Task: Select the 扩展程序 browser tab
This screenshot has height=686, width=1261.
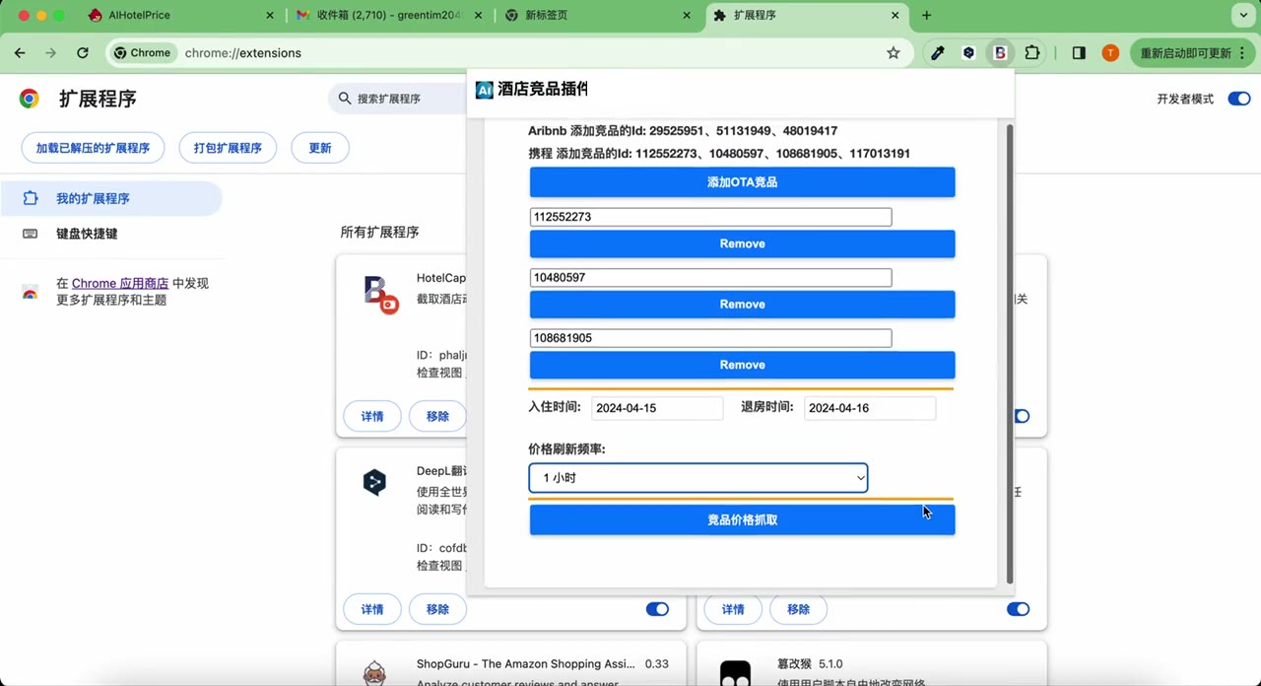Action: [x=807, y=16]
